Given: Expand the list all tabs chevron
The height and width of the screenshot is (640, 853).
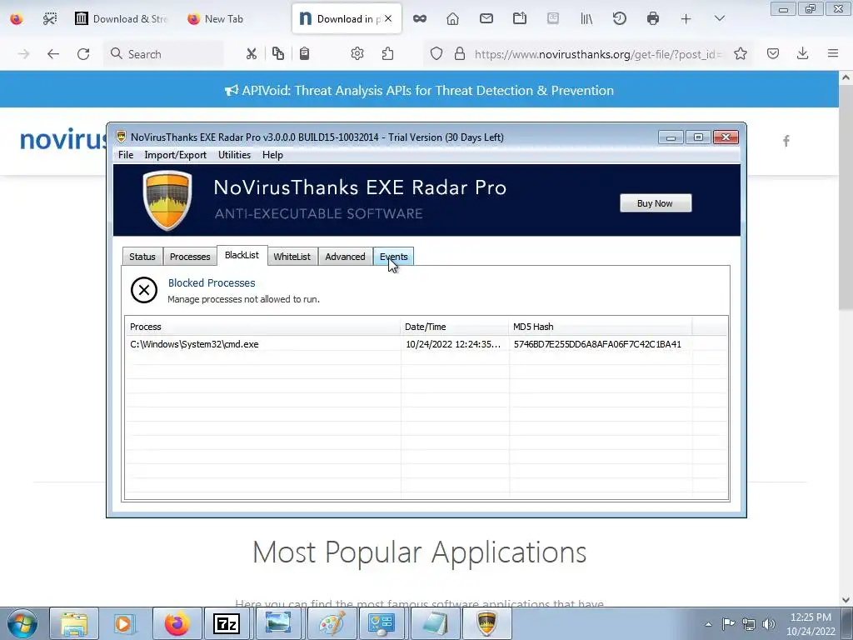Looking at the screenshot, I should [x=719, y=19].
